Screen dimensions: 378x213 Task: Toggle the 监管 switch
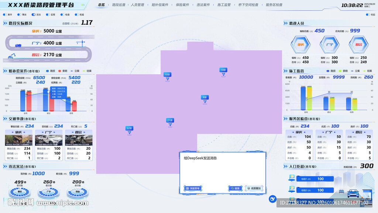[x=48, y=14]
